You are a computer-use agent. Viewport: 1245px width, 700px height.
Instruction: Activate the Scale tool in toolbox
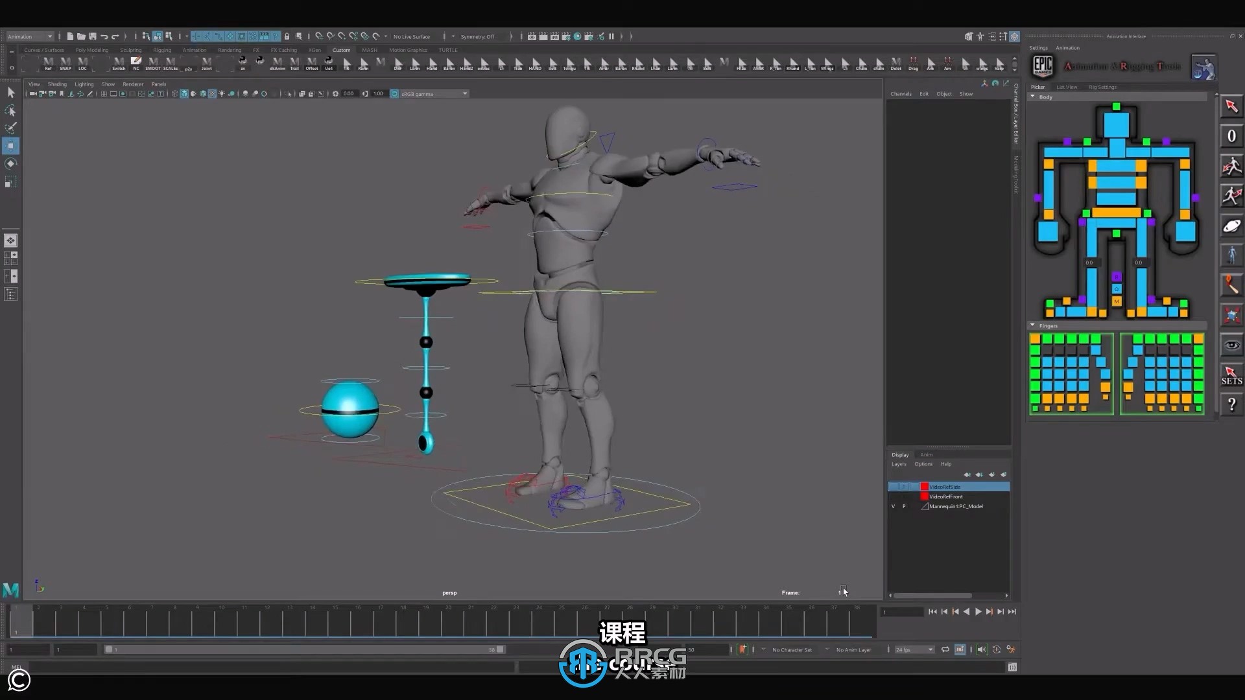pyautogui.click(x=10, y=182)
